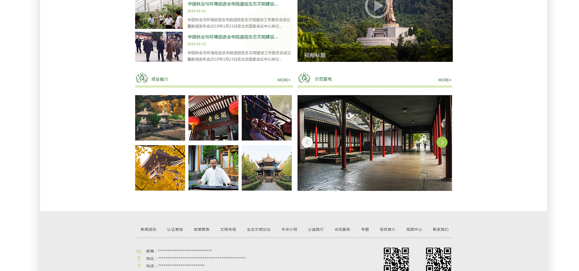Open the 开化寺 plaque project thumbnail
579x271 pixels.
213,118
